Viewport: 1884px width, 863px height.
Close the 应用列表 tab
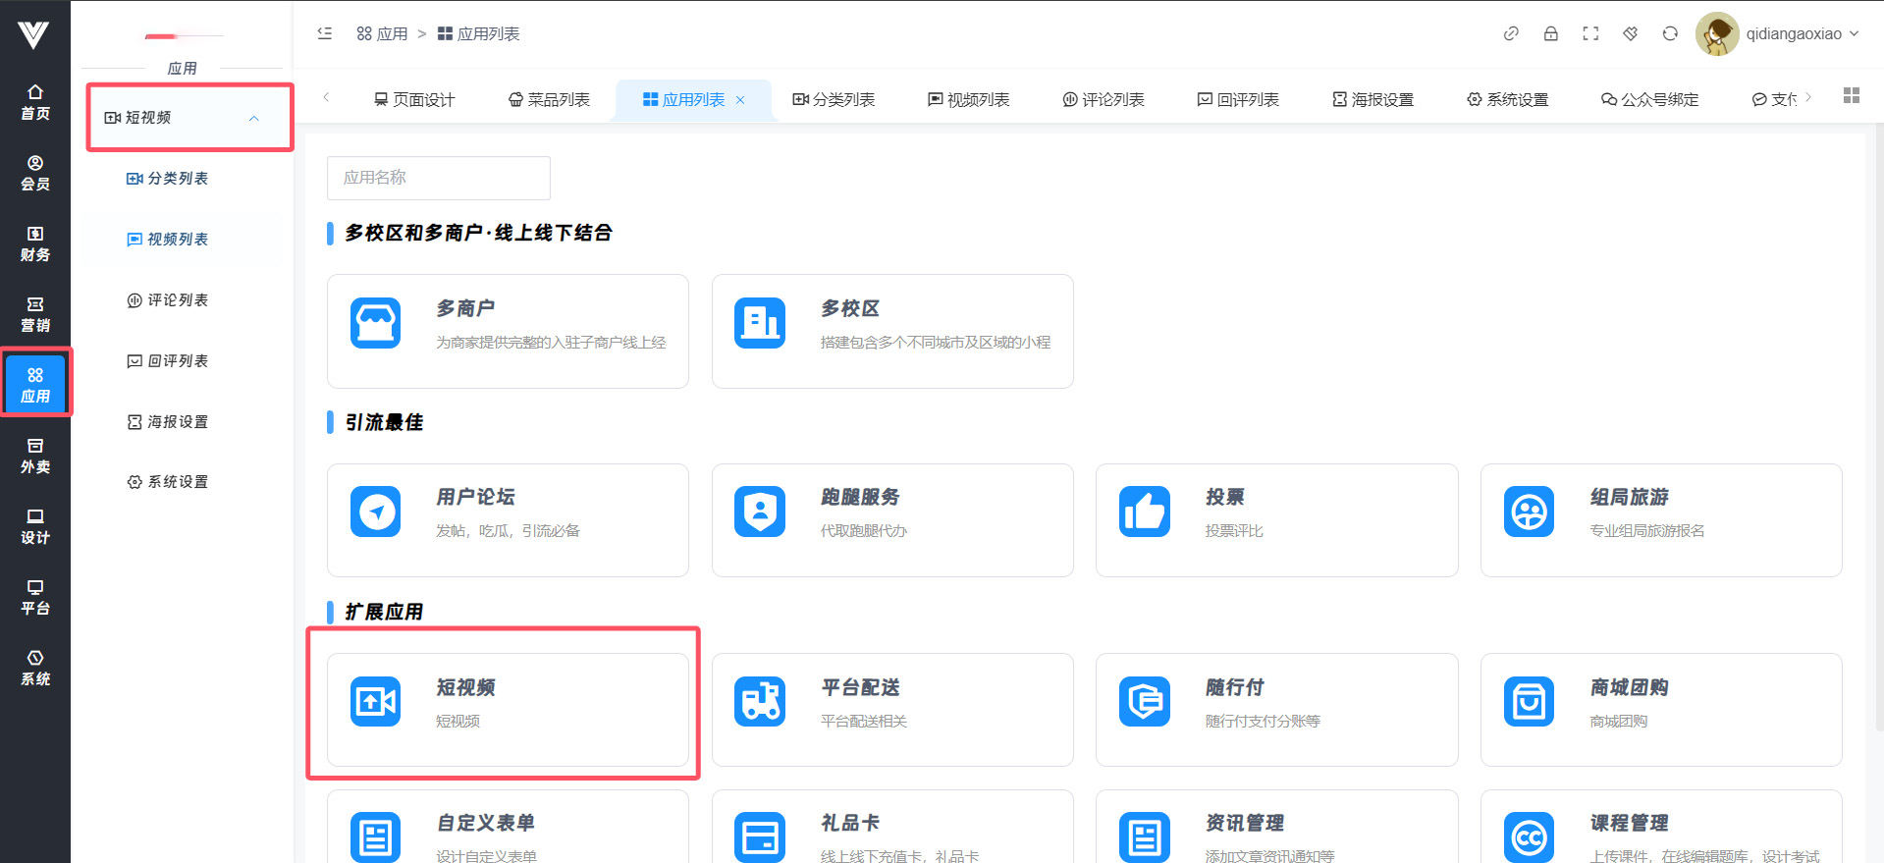coord(740,100)
